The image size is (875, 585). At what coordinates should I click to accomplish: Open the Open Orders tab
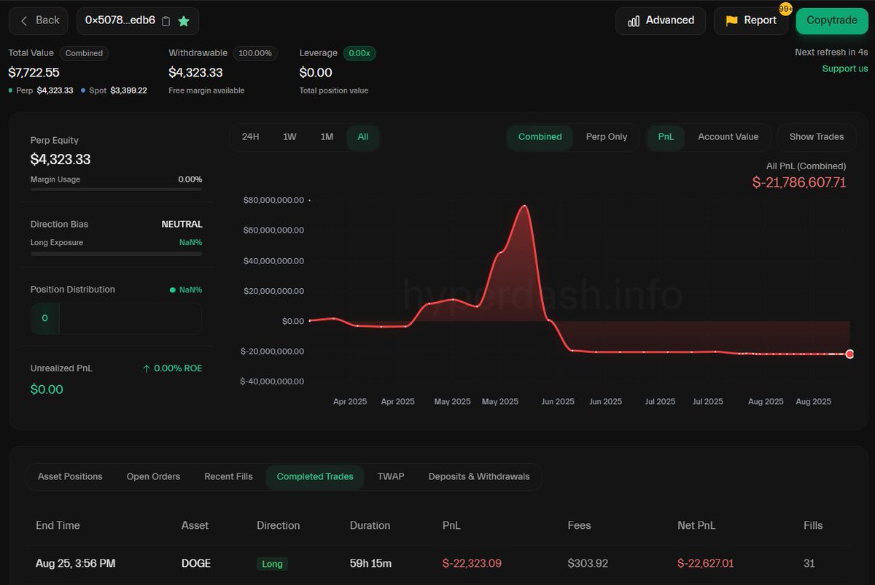153,477
